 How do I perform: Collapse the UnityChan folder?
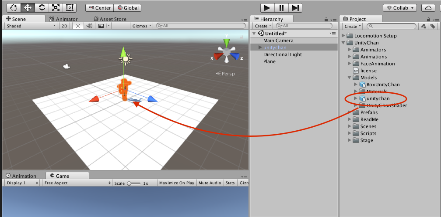[x=343, y=43]
